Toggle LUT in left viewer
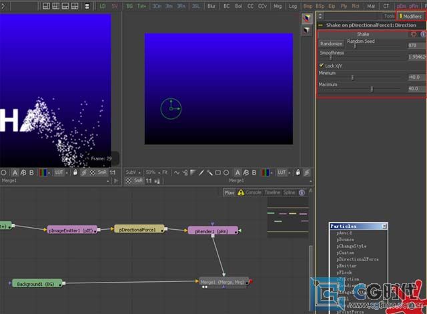 point(59,172)
